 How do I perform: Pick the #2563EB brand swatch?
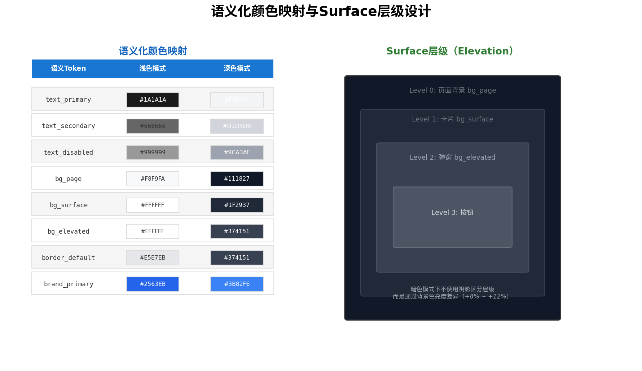coord(153,284)
